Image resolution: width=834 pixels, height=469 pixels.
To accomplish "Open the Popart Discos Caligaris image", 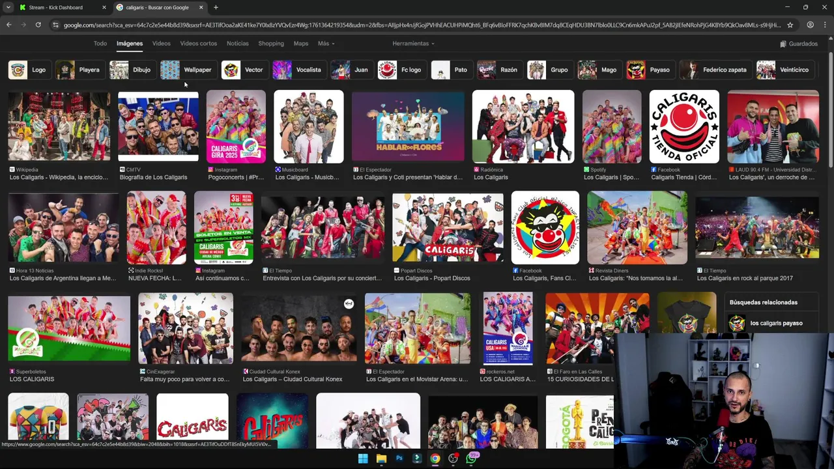I will [x=448, y=227].
